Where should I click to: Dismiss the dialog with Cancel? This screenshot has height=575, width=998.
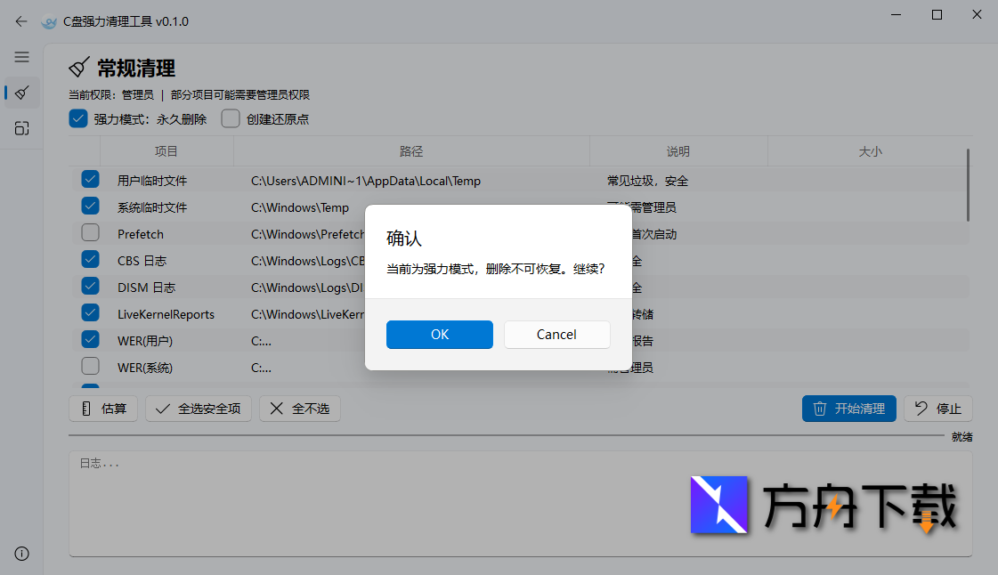(556, 335)
